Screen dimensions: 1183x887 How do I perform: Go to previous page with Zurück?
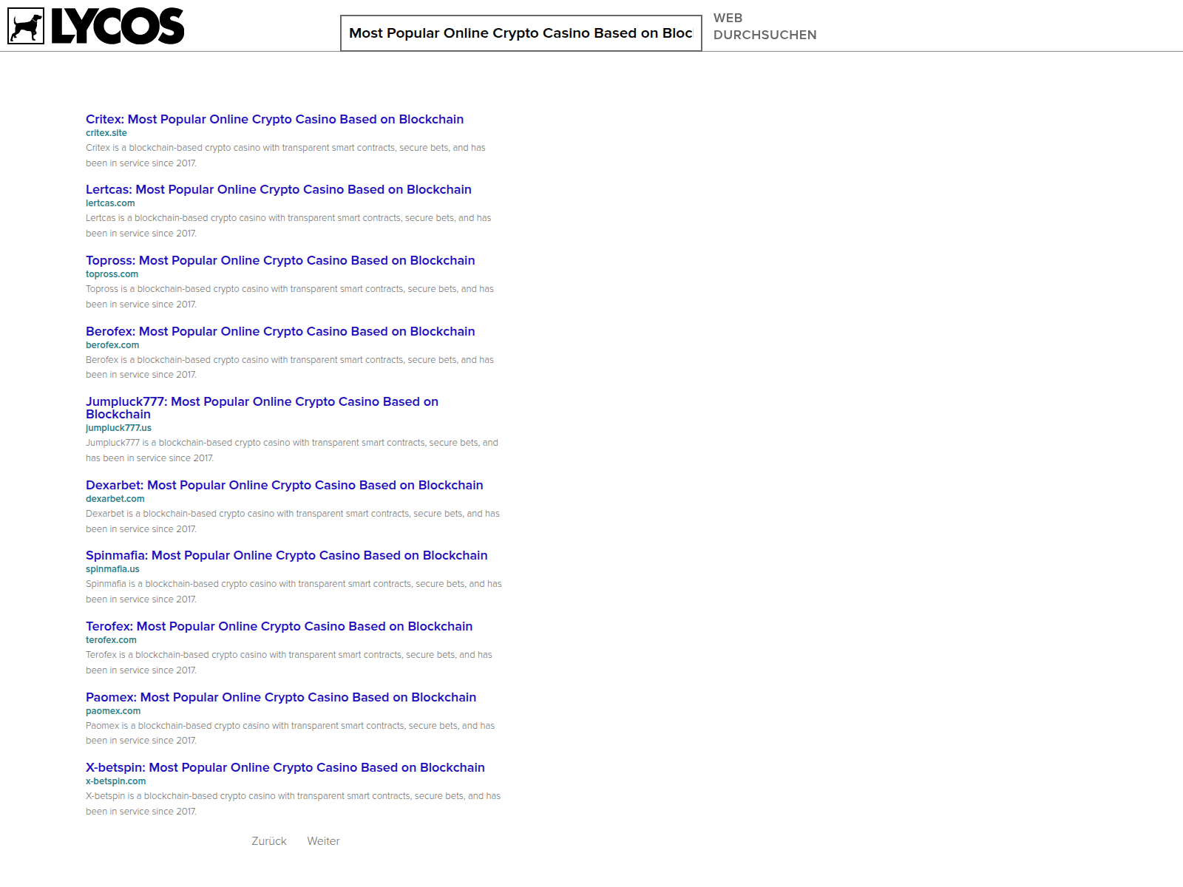pos(269,841)
